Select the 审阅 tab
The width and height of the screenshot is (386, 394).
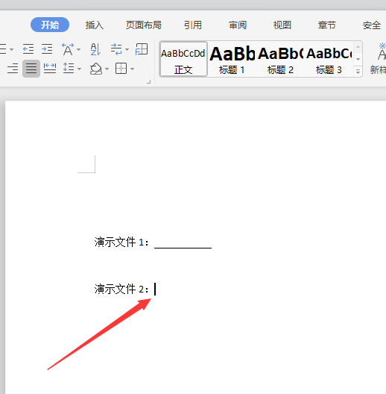pos(238,25)
